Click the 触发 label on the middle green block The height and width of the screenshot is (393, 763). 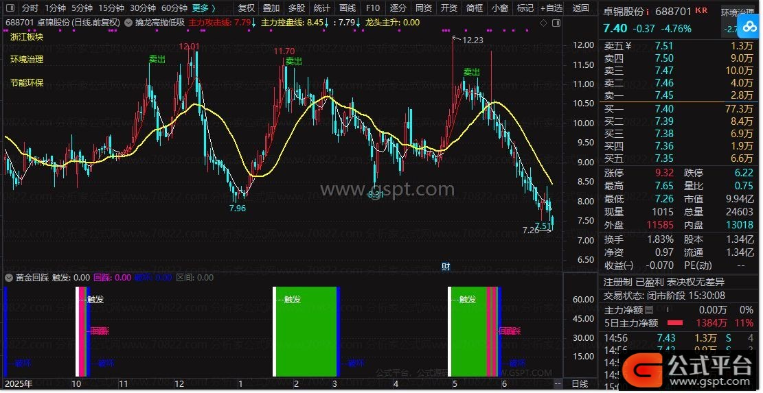tap(293, 300)
